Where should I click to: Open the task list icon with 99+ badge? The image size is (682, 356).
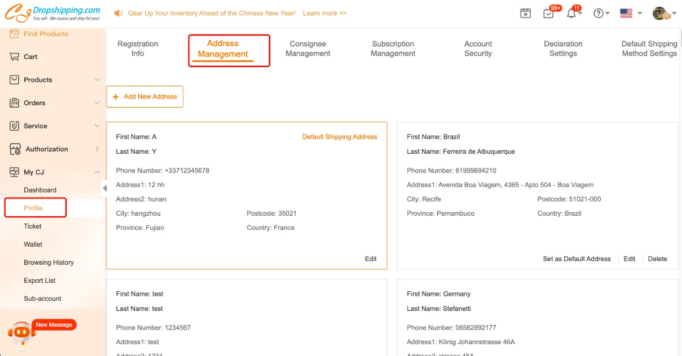coord(548,14)
